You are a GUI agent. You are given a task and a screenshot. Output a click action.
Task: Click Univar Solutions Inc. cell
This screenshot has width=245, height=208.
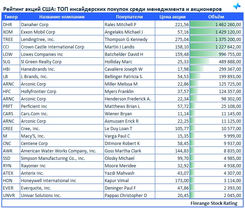click(x=62, y=195)
